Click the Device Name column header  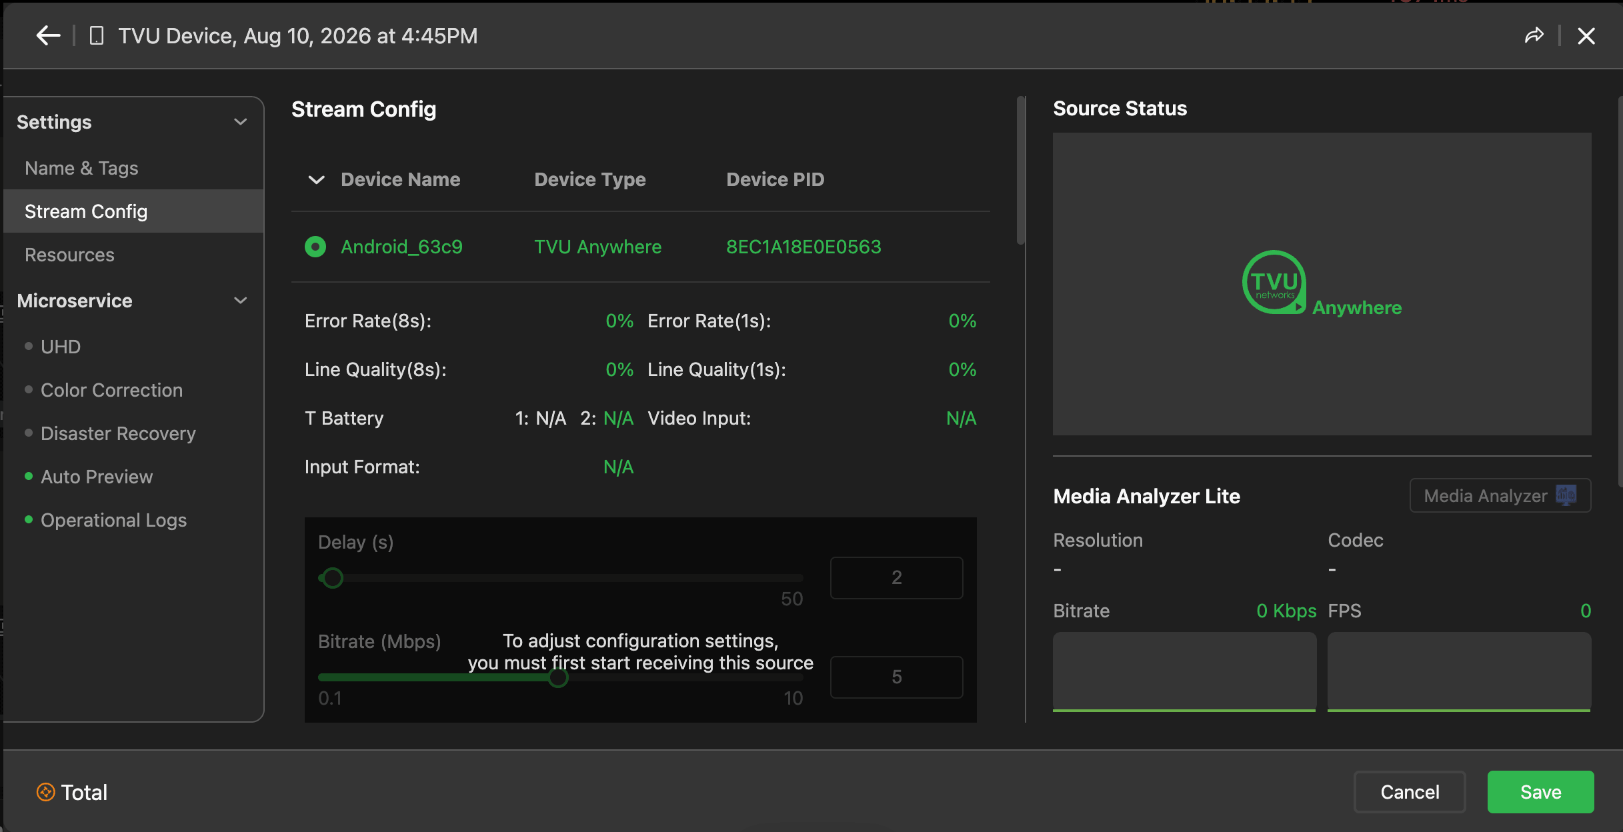point(400,179)
